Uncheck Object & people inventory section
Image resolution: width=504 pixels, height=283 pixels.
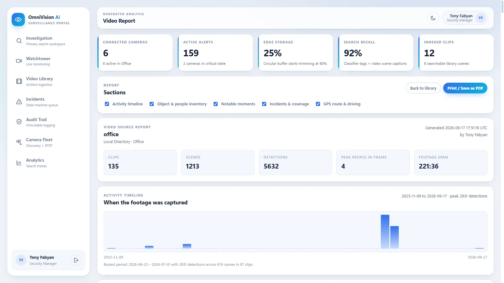point(152,104)
